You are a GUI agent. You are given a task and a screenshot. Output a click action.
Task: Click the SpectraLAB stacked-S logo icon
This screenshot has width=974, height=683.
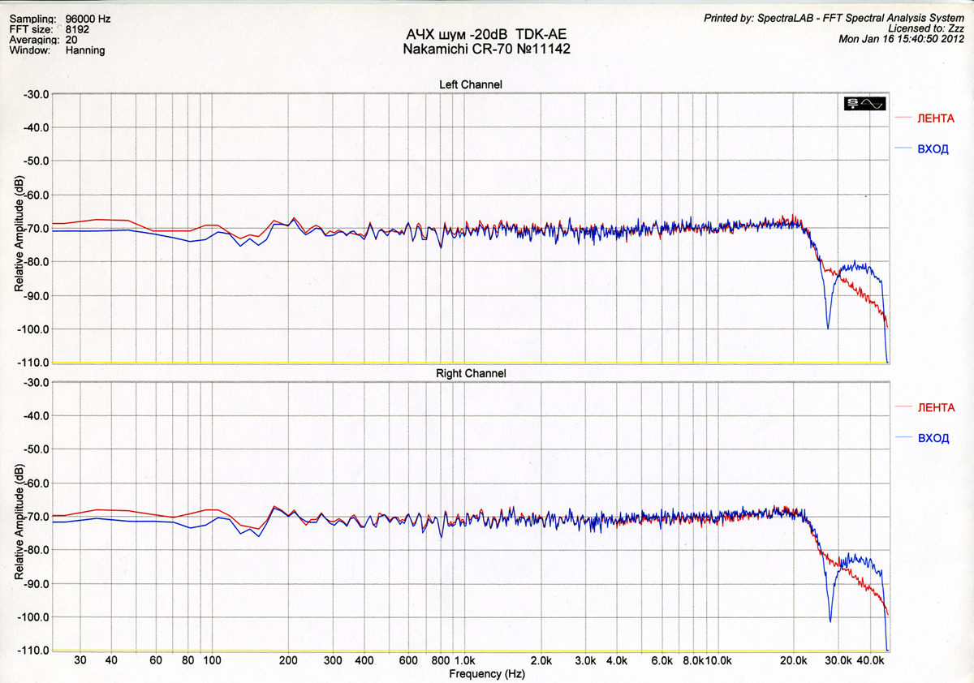[x=852, y=104]
